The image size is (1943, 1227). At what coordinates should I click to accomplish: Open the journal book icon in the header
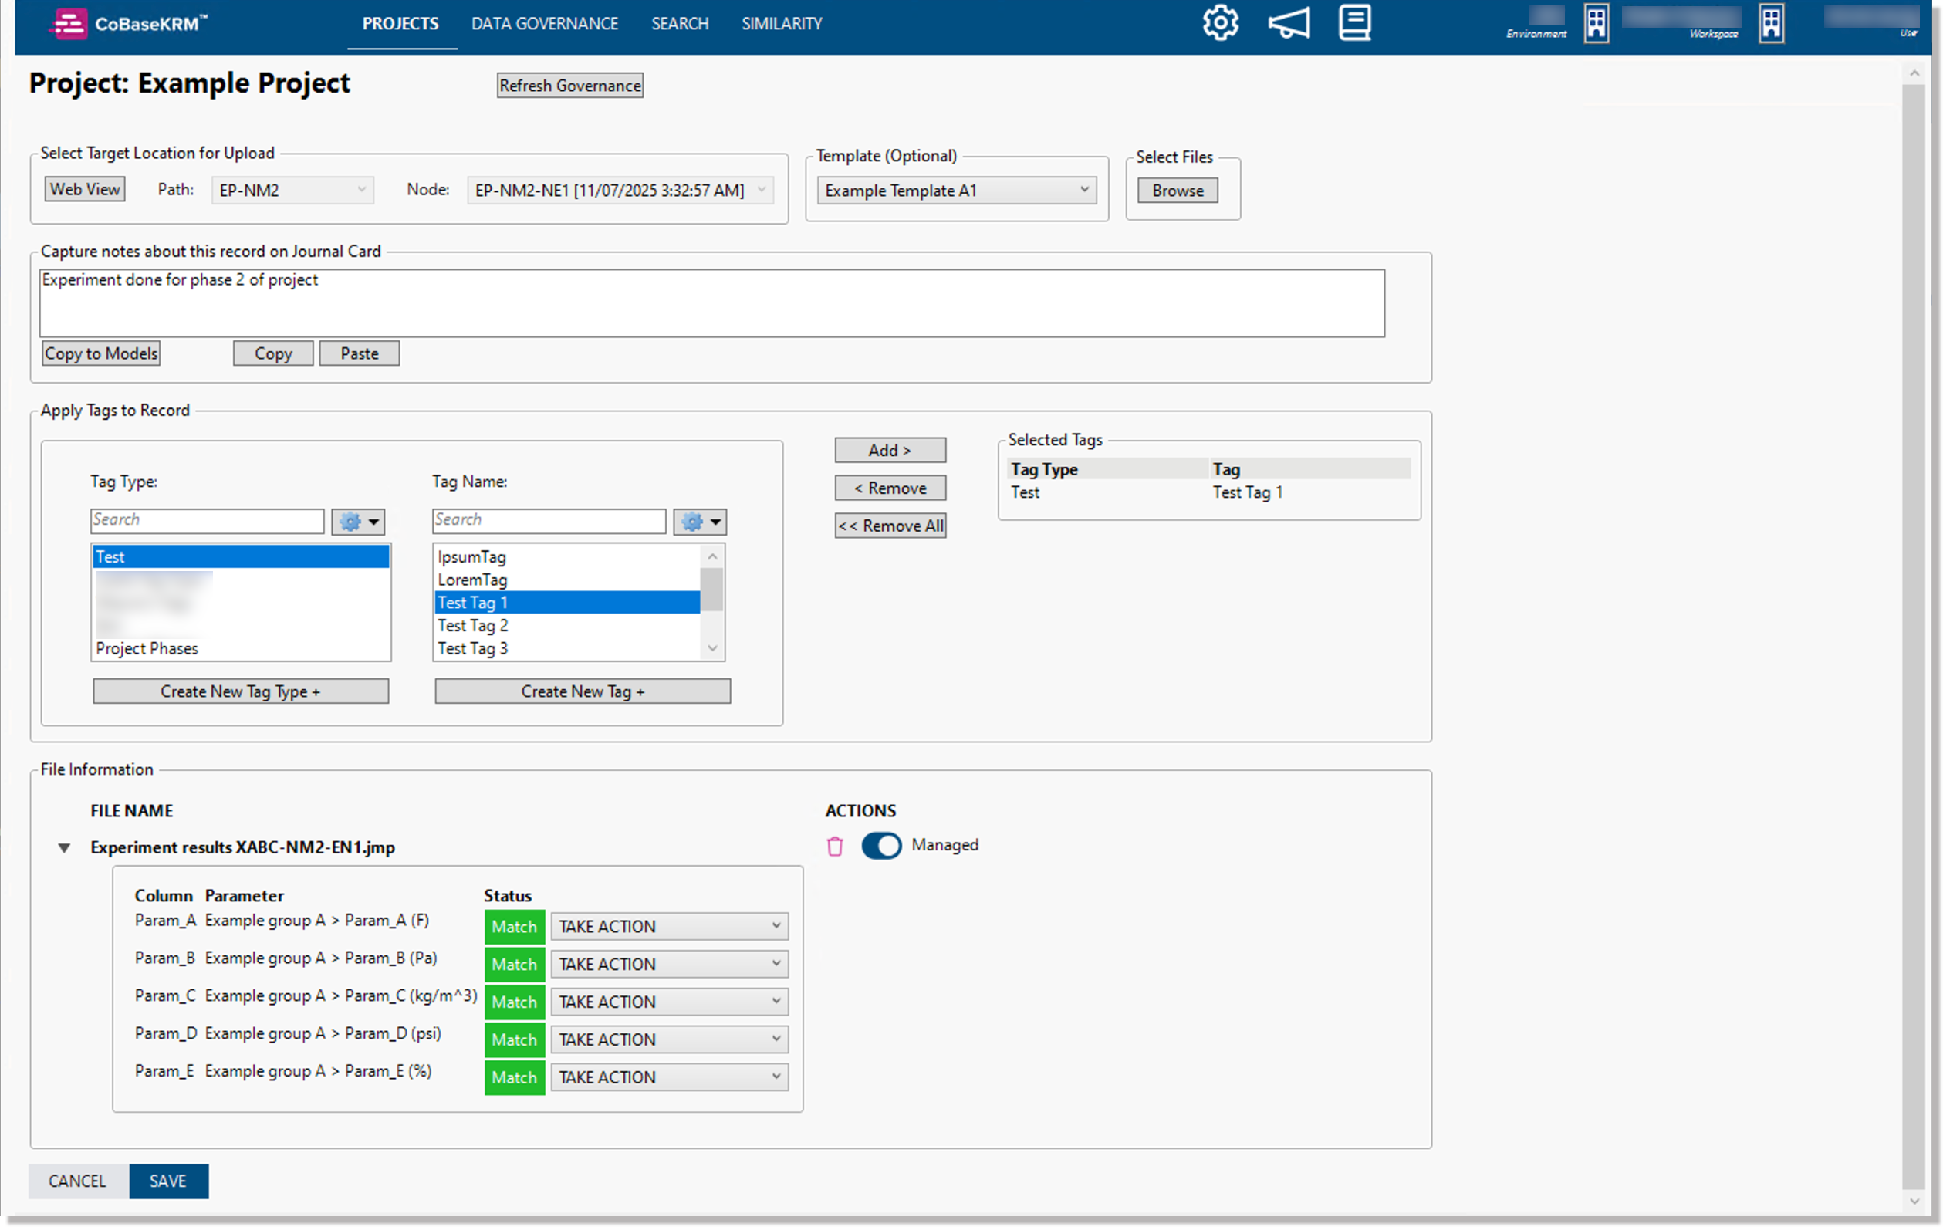pyautogui.click(x=1354, y=22)
